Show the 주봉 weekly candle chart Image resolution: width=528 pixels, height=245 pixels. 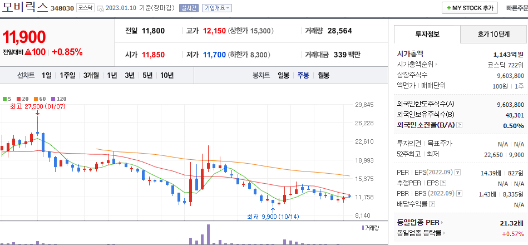click(x=303, y=76)
